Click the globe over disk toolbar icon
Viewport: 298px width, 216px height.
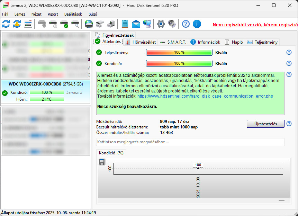89,24
